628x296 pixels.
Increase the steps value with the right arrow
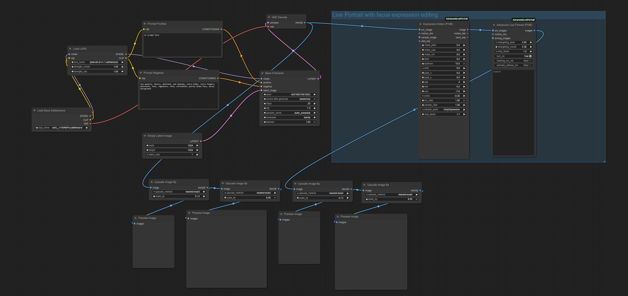(315, 104)
